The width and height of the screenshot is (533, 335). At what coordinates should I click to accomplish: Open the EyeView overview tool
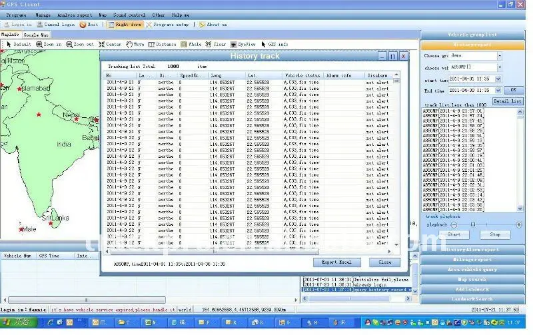pos(243,45)
